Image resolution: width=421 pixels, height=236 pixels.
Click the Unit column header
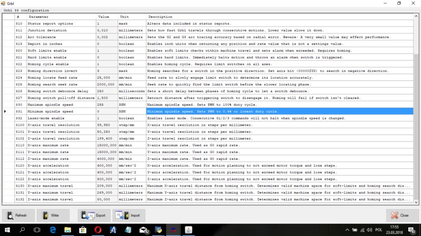tap(132, 17)
